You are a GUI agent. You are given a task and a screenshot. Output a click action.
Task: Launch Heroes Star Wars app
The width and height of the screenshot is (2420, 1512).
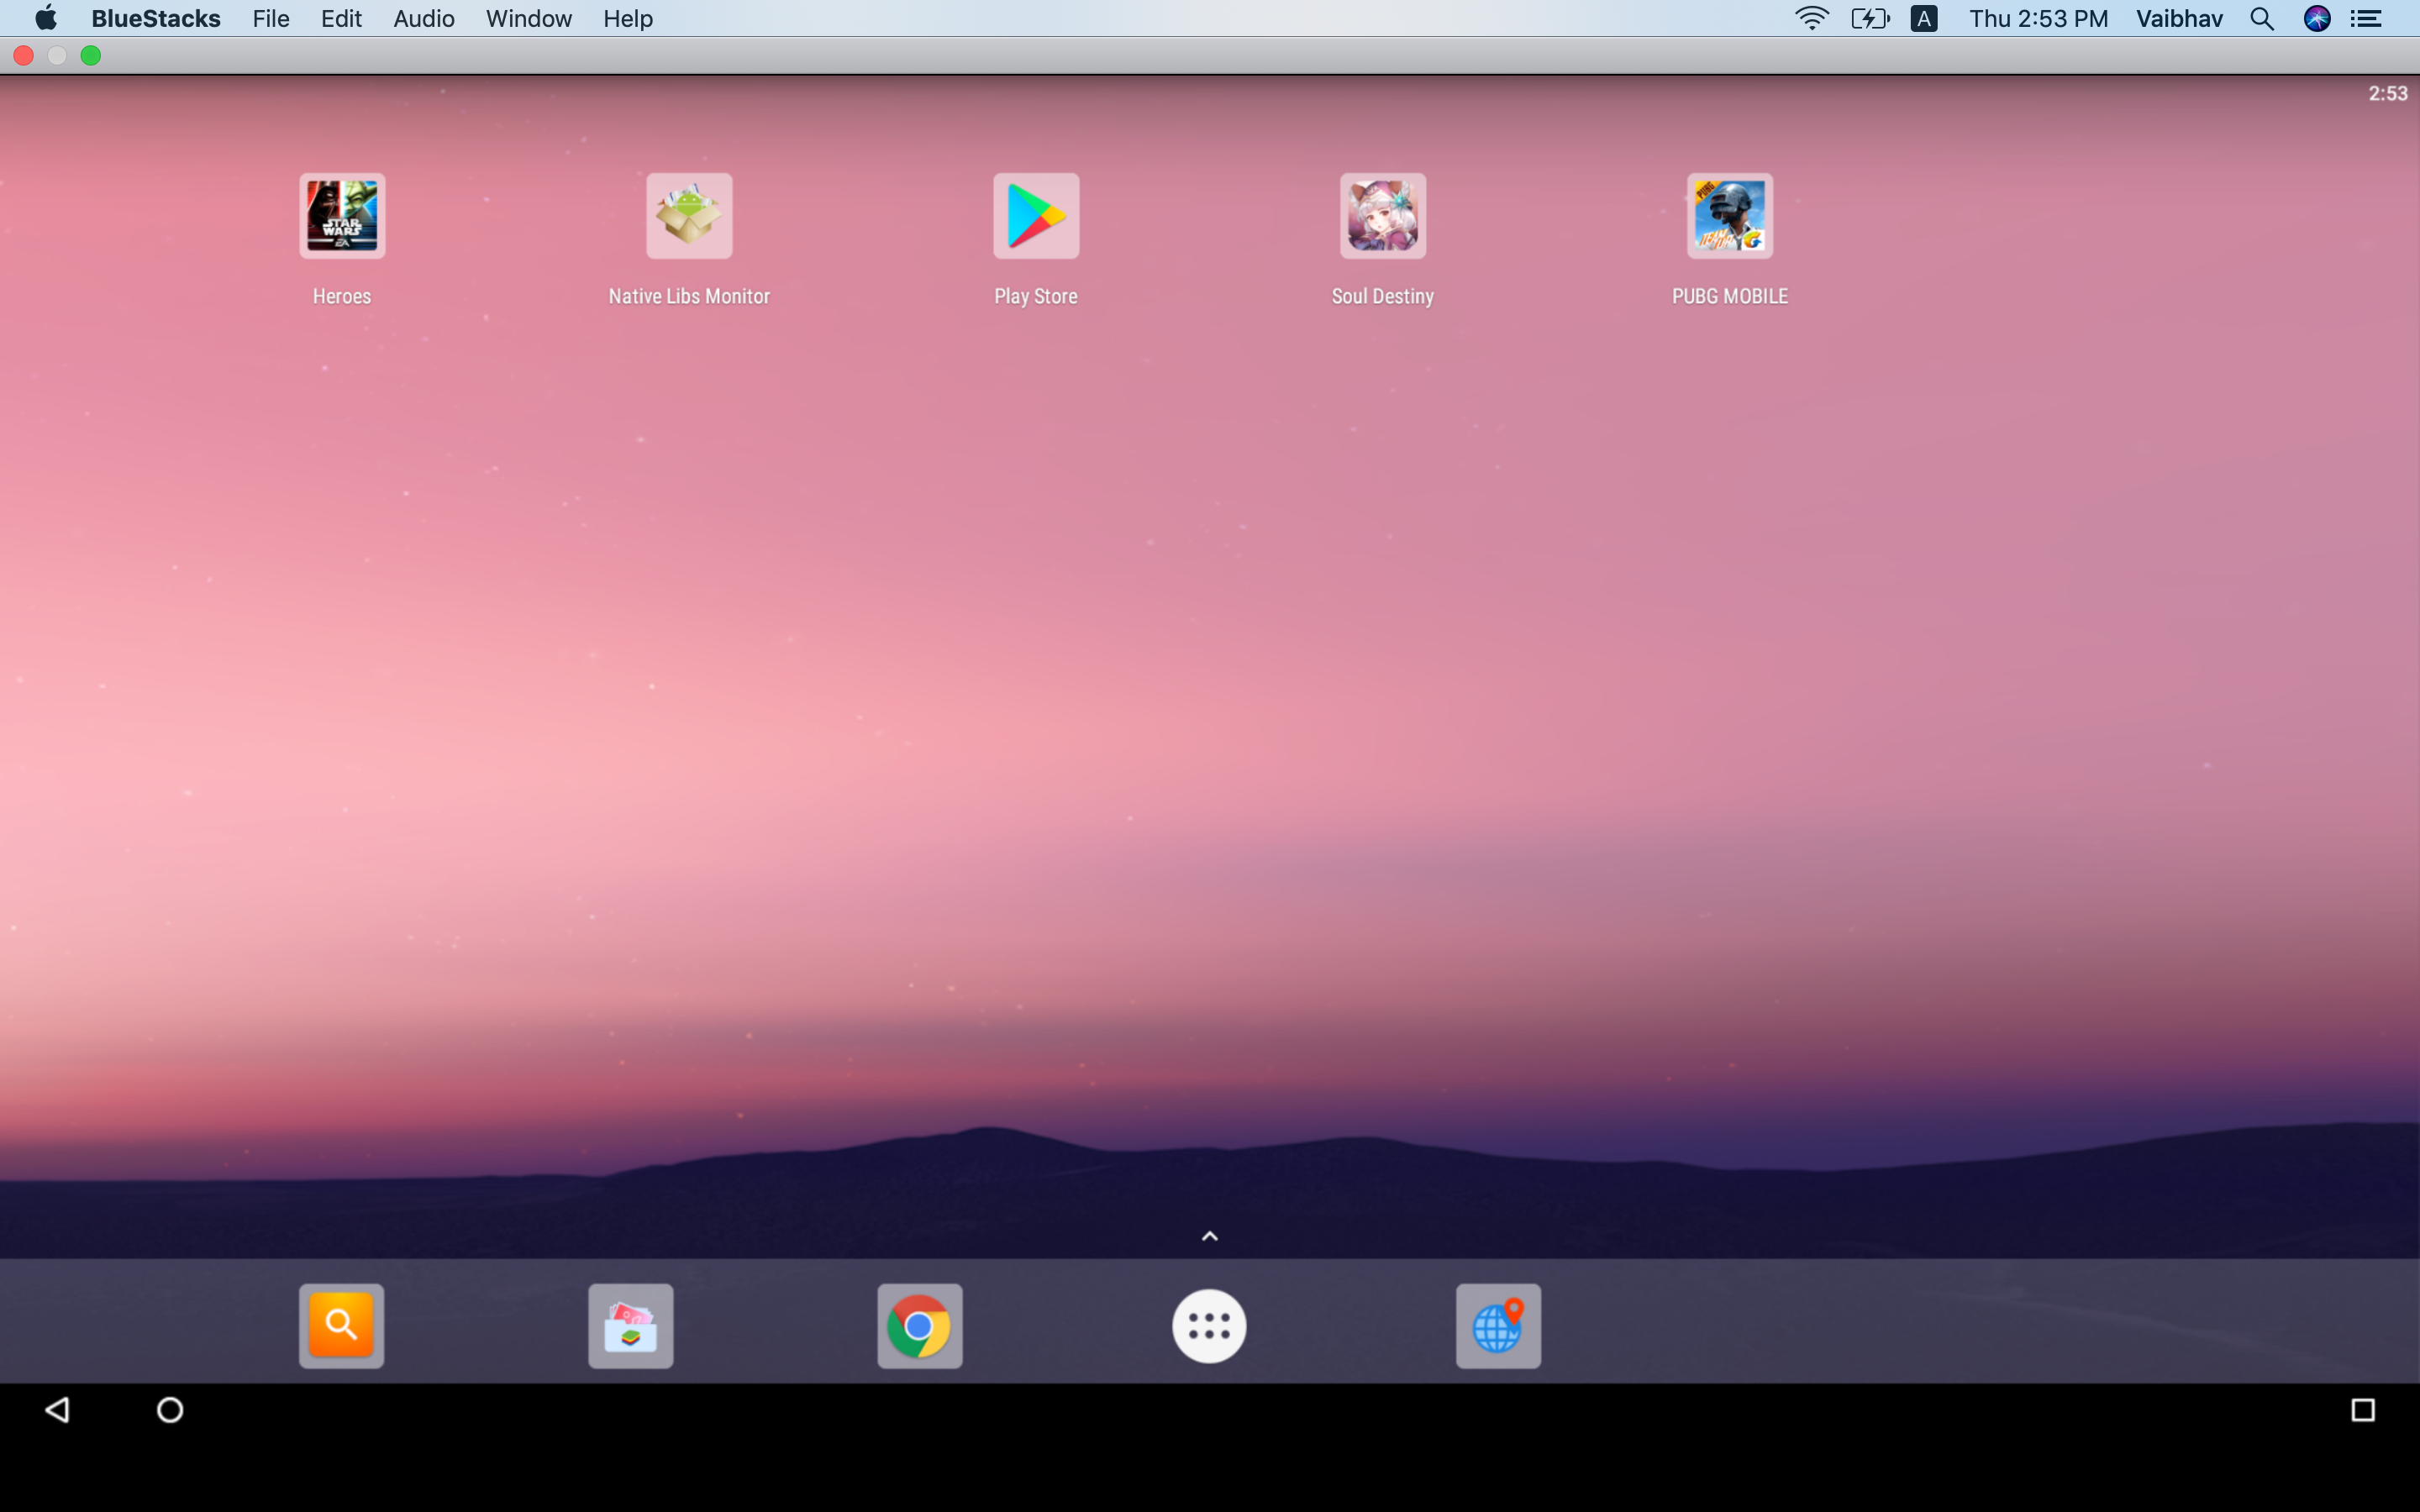(x=343, y=214)
